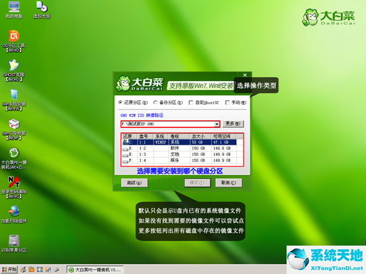Open login password clear (Alt+C) icon
This screenshot has height=274, width=366.
pyautogui.click(x=14, y=188)
